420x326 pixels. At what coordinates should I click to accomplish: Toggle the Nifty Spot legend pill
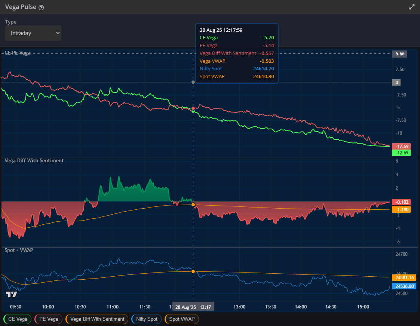coord(146,319)
